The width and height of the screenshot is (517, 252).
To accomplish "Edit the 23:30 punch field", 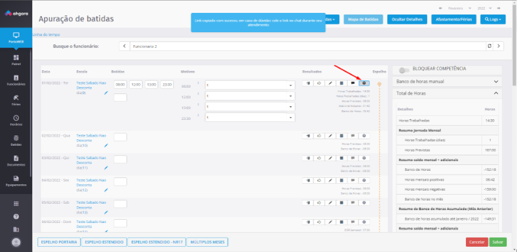I will tap(167, 84).
